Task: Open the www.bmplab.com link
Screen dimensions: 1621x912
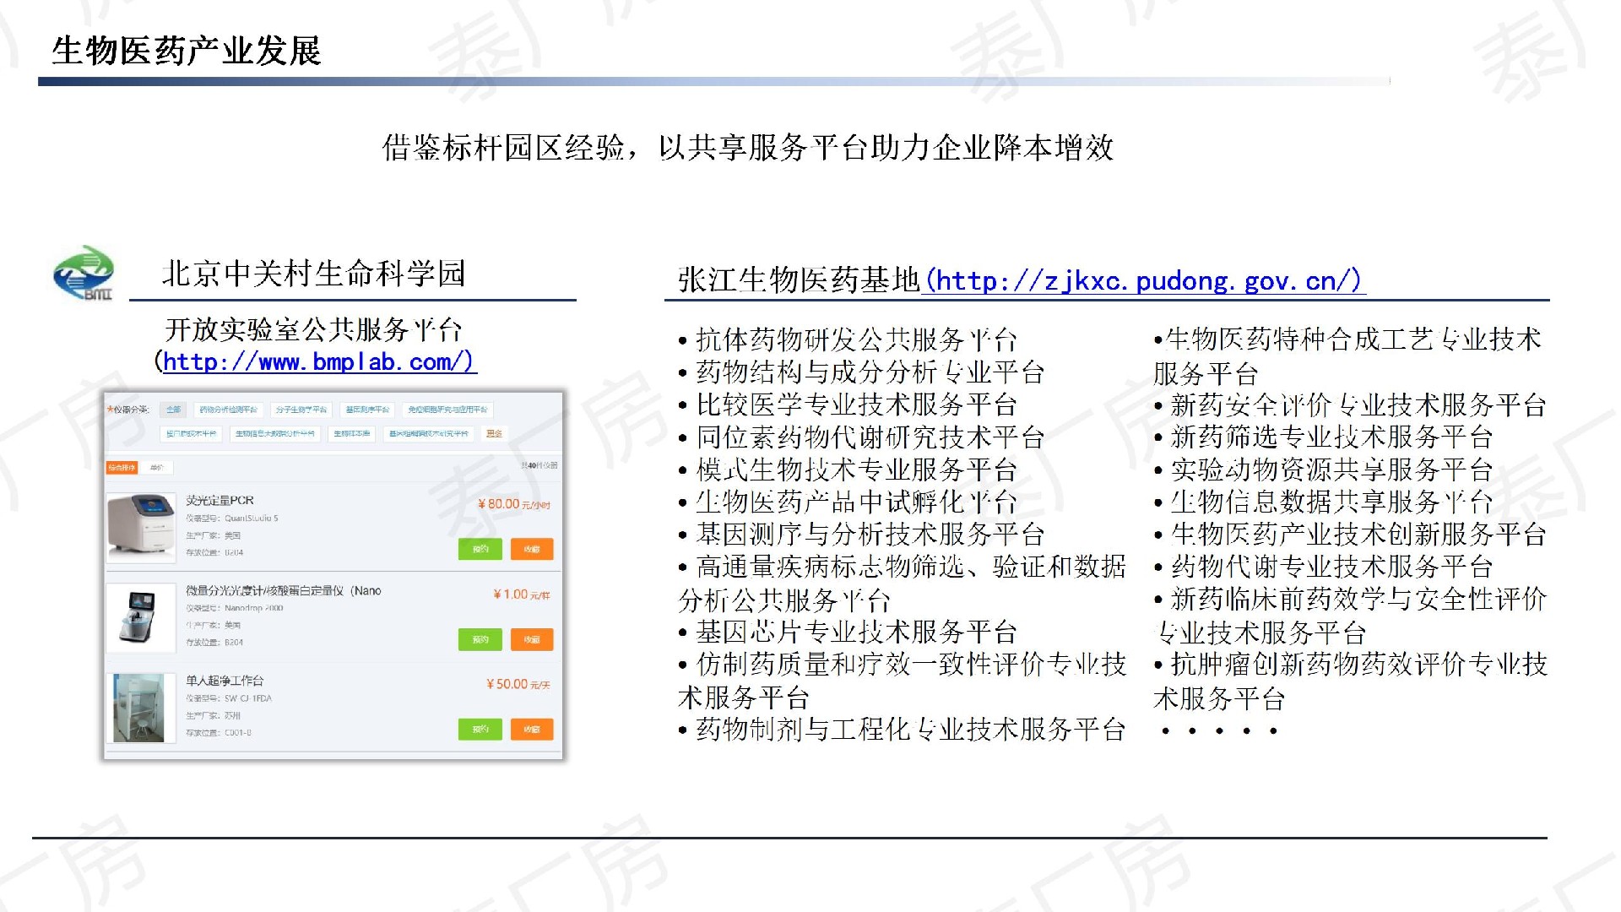Action: [x=318, y=361]
